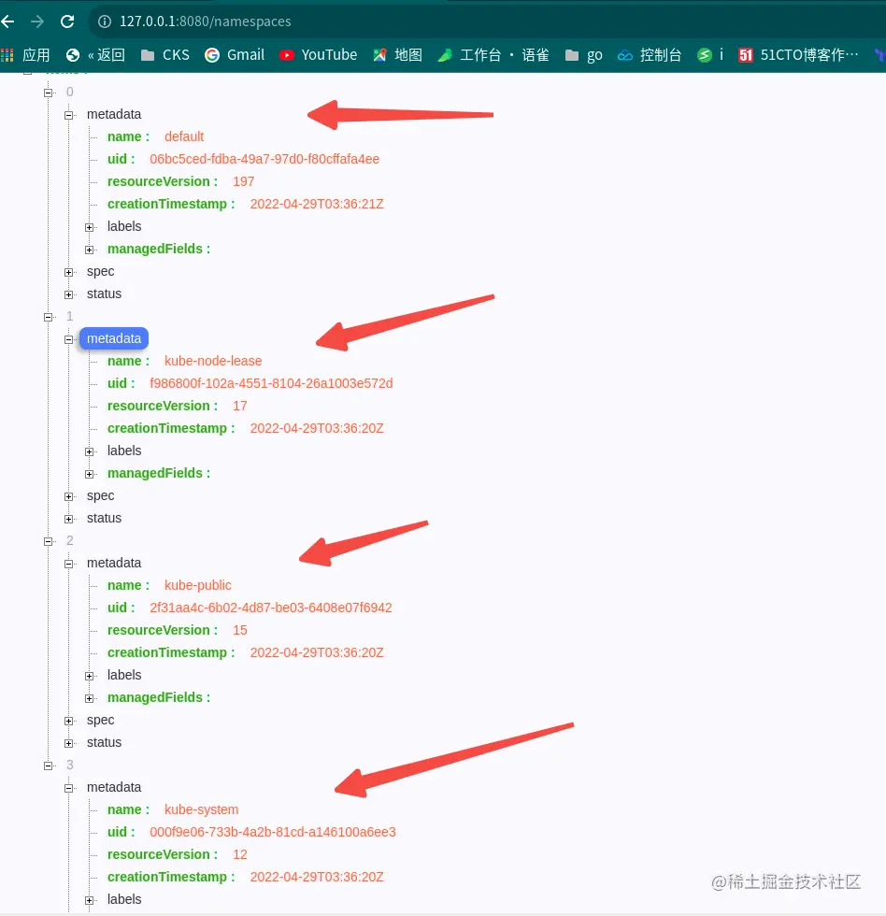Select the highlighted metadata node label
Screen dimensions: 886x916
coord(114,338)
